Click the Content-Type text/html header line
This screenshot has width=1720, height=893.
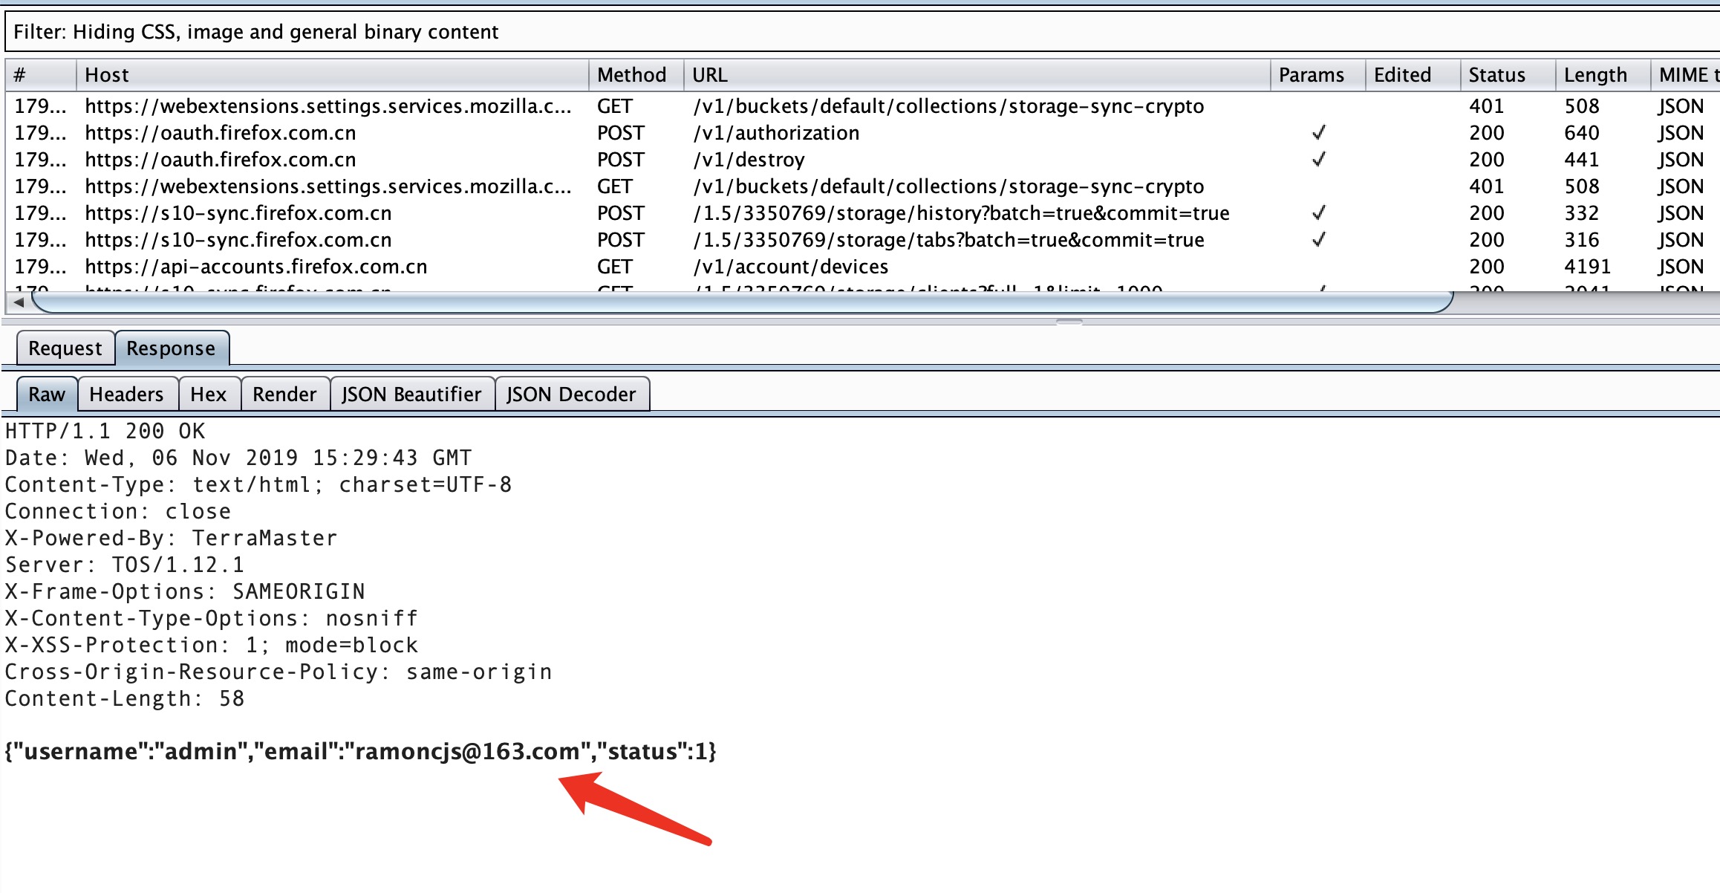tap(258, 485)
